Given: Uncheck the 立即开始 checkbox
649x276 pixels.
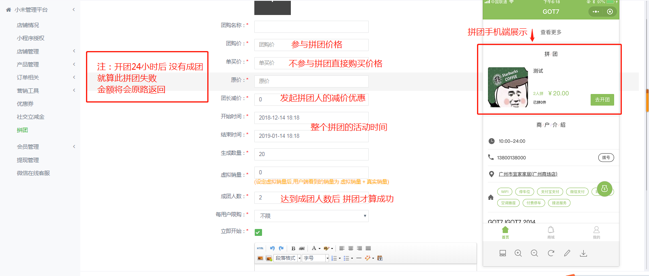Looking at the screenshot, I should (258, 232).
